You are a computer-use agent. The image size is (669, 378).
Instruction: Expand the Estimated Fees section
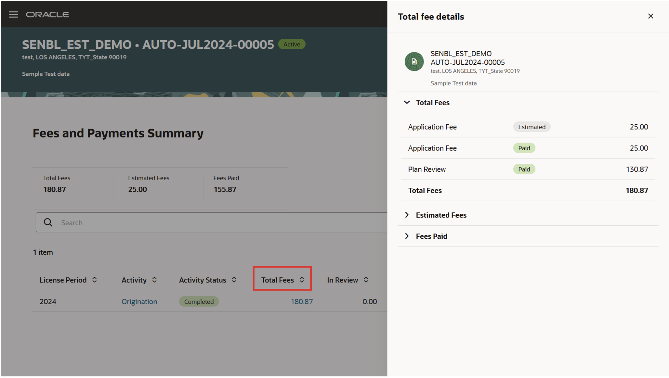tap(407, 215)
